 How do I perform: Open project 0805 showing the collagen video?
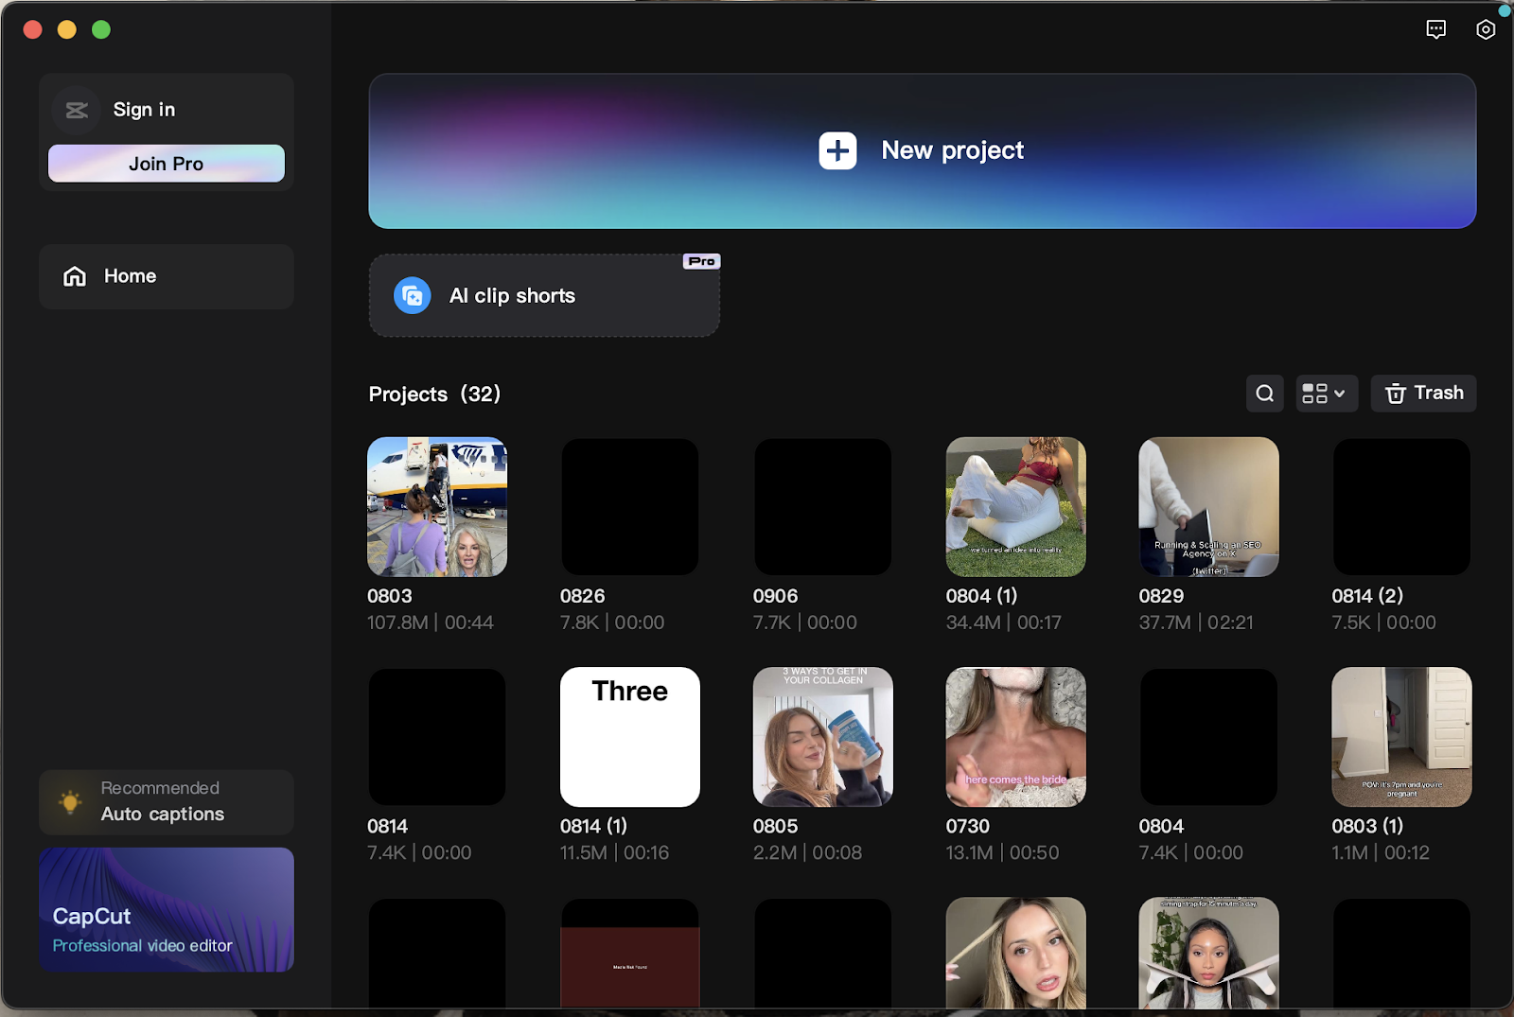pos(821,736)
